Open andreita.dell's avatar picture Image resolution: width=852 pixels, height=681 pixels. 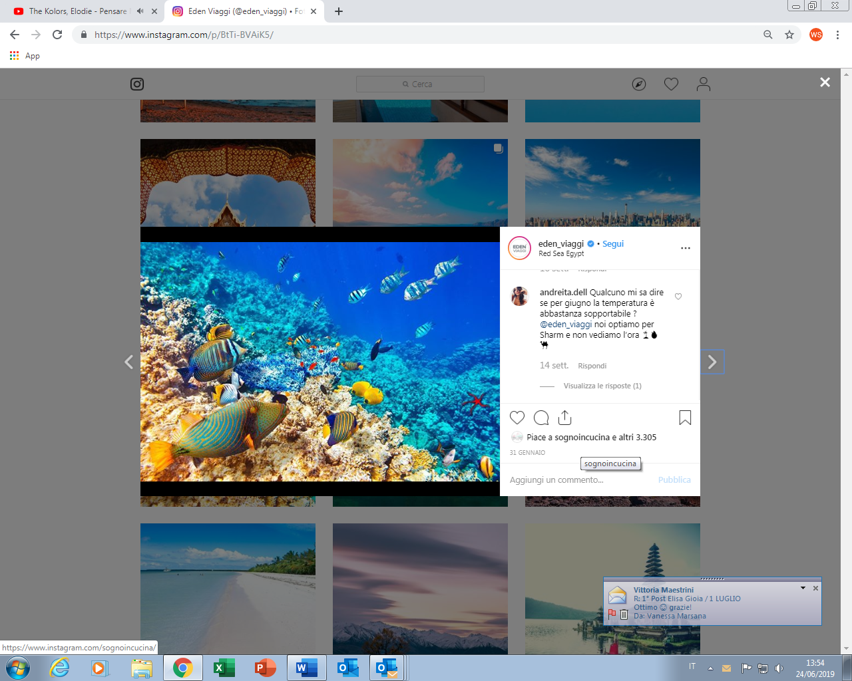point(520,297)
